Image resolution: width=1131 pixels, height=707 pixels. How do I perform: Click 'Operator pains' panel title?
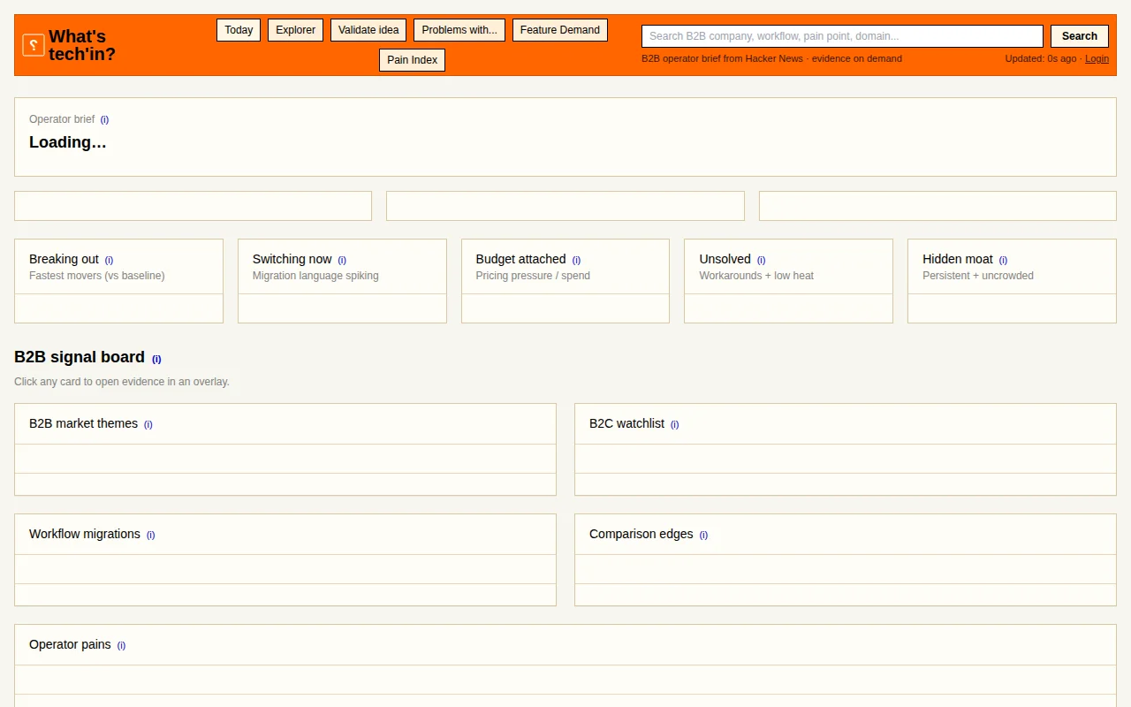point(70,644)
